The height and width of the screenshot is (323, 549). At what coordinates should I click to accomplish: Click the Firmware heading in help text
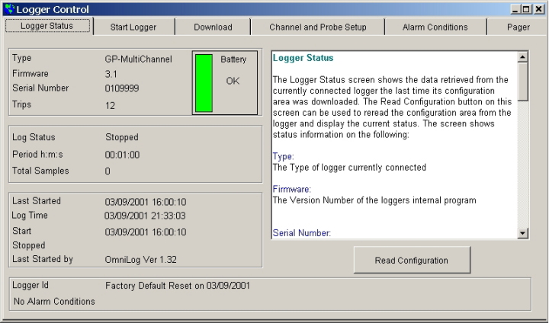click(291, 190)
